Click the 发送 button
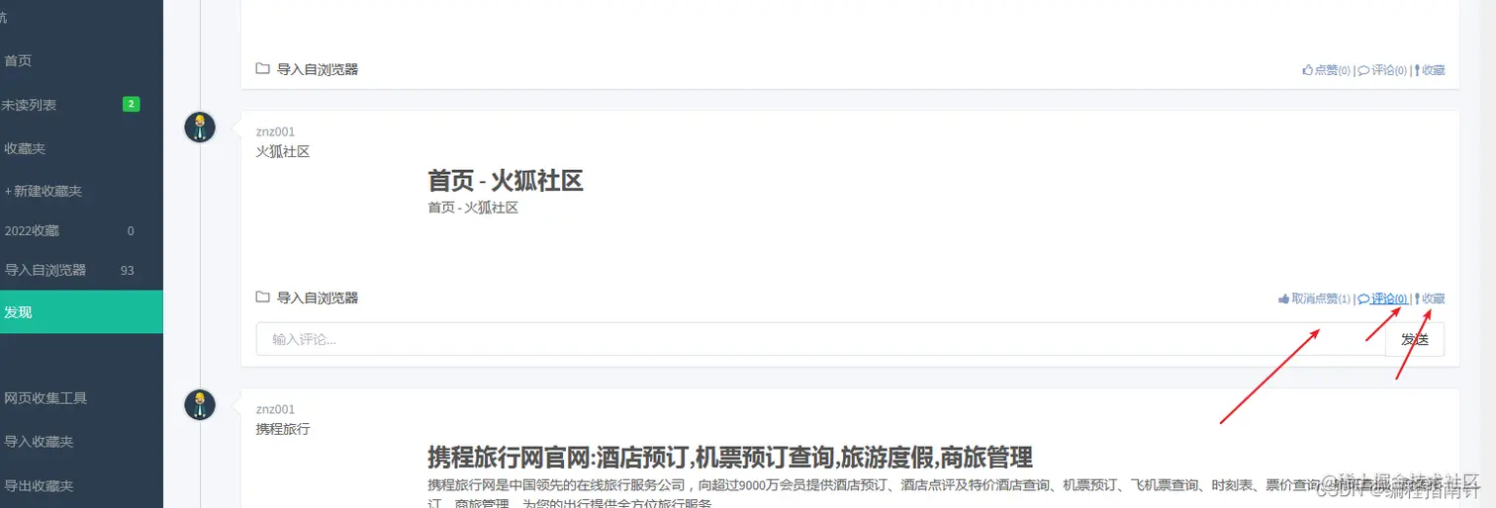Image resolution: width=1496 pixels, height=508 pixels. tap(1415, 339)
